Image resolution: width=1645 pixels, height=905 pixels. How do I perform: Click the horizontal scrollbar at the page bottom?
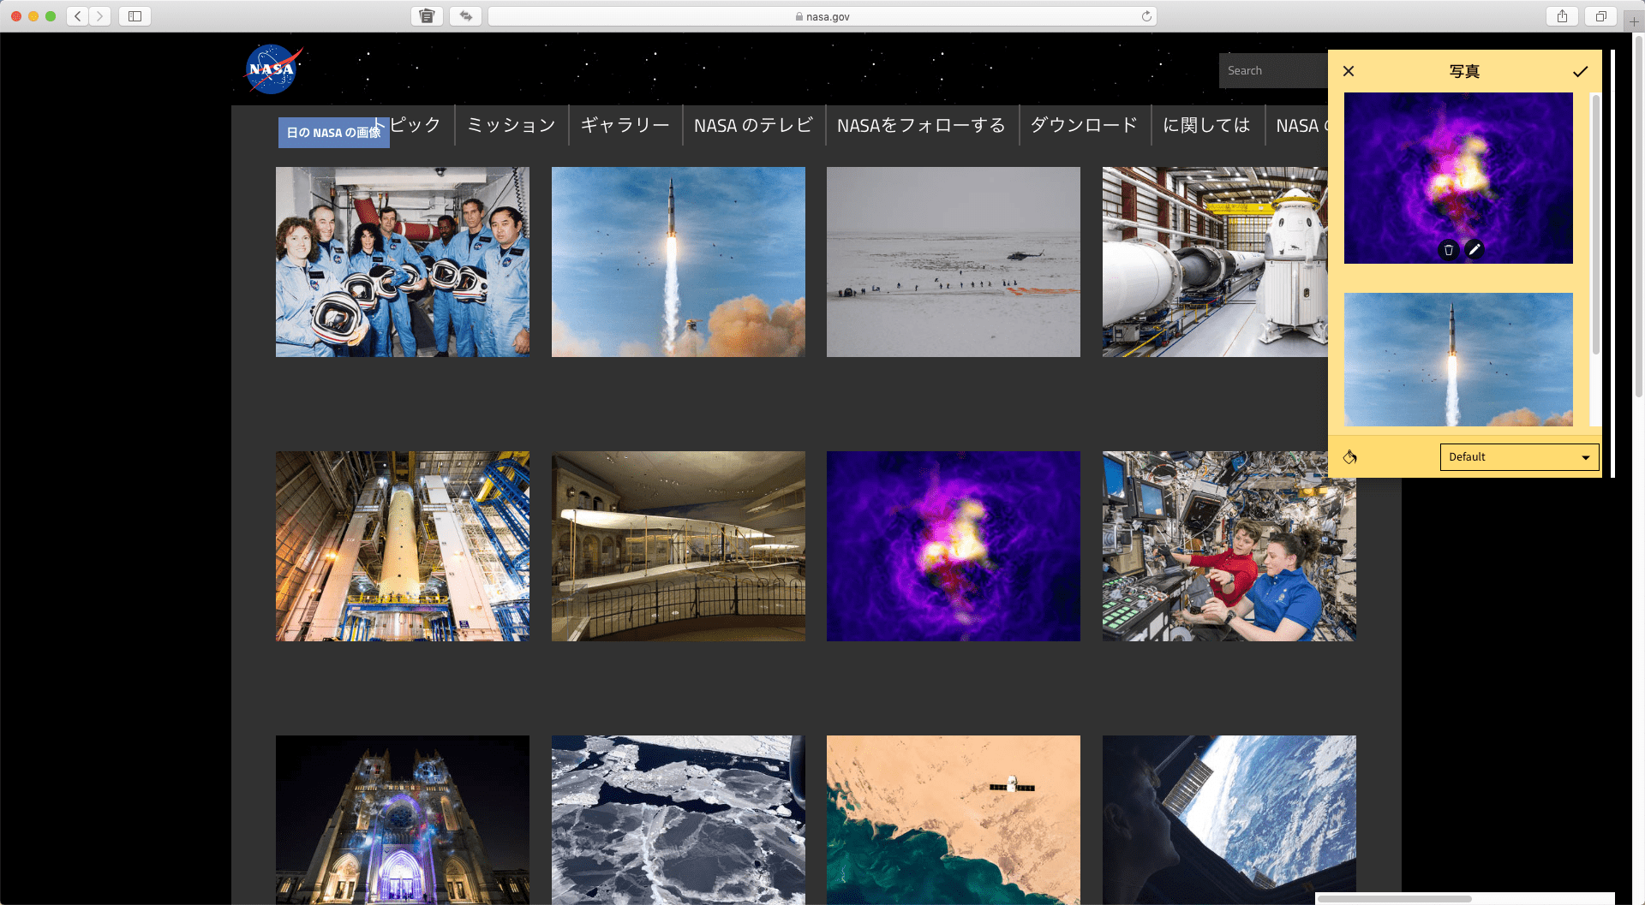[x=1395, y=899]
